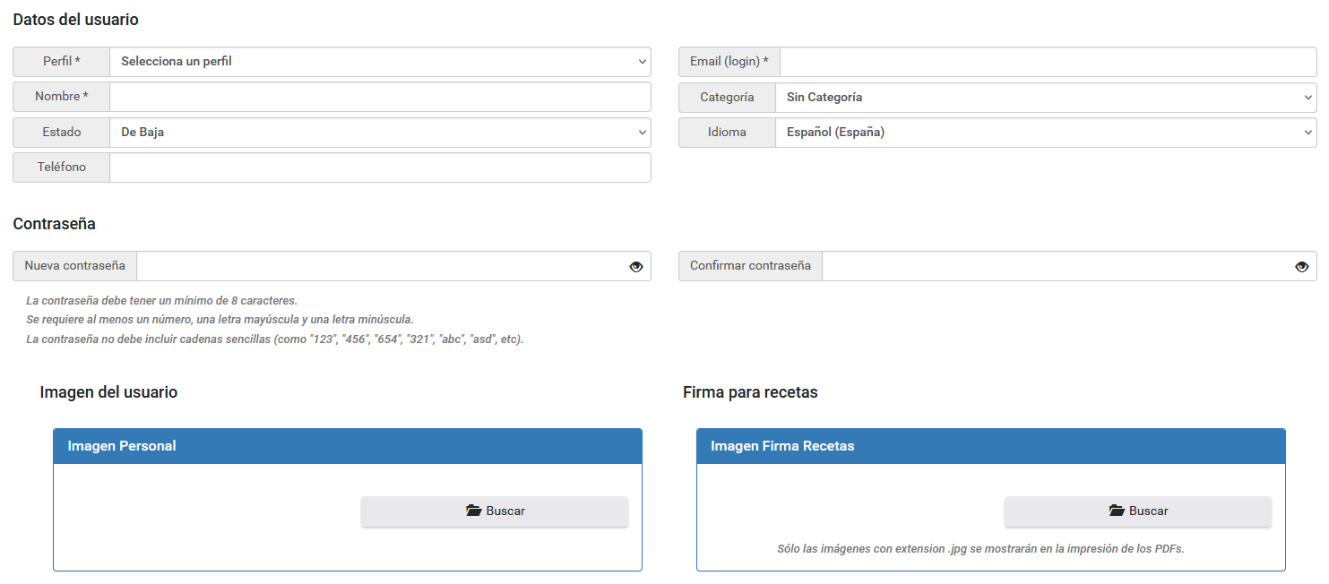1329x584 pixels.
Task: Open the Estado dropdown showing De Baja
Action: 380,133
